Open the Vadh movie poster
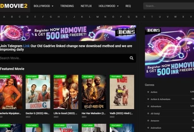Image resolution: width=194 pixels, height=132 pixels. pyautogui.click(x=122, y=92)
